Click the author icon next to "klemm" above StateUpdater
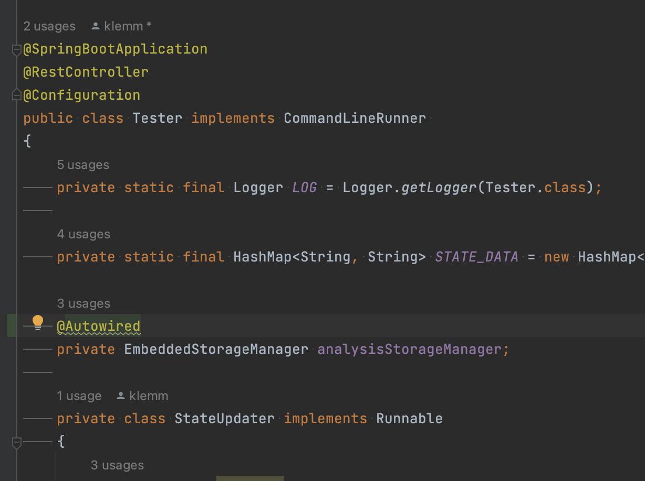Viewport: 645px width, 481px height. click(x=120, y=395)
